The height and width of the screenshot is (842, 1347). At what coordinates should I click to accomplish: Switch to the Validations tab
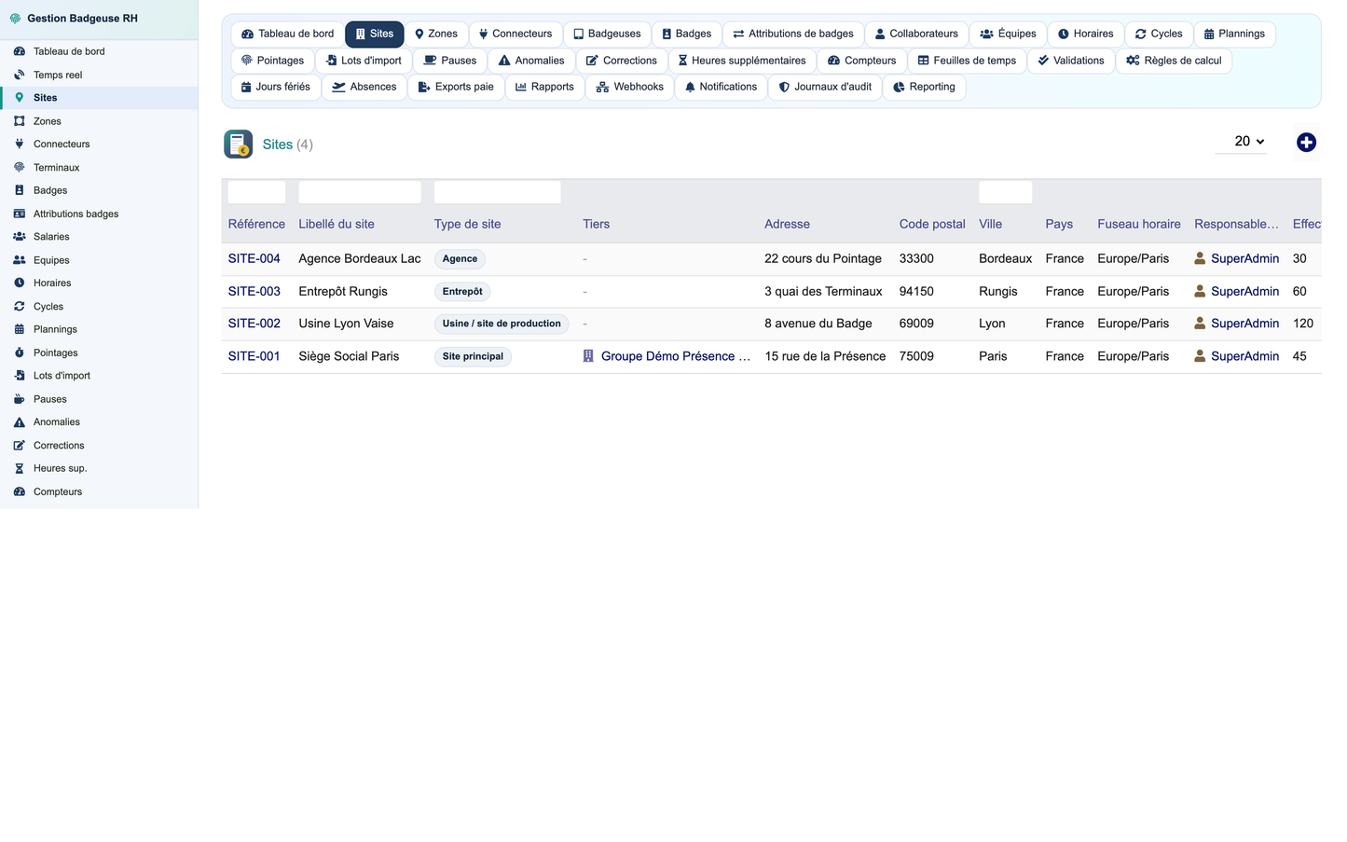(x=1071, y=61)
